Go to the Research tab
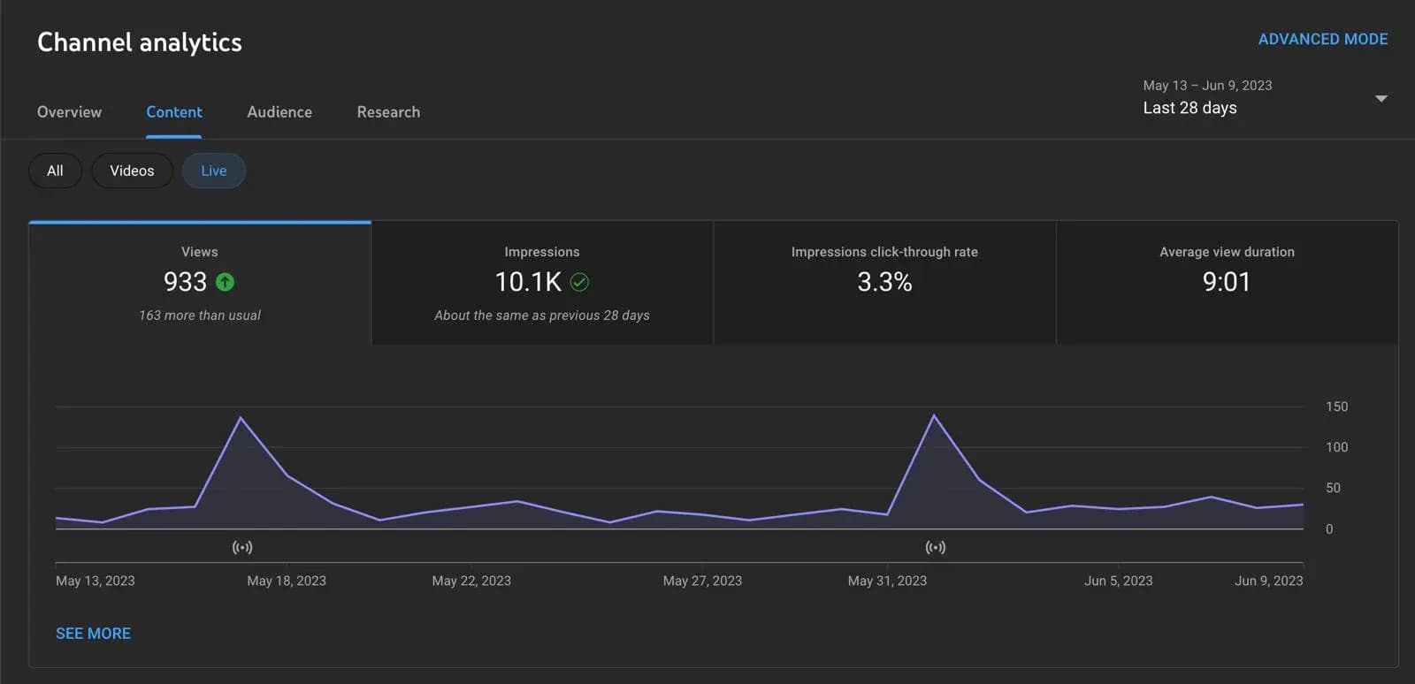 tap(388, 112)
